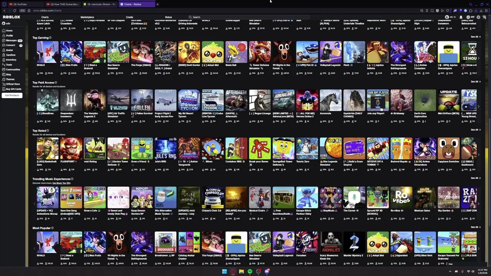Click the address bar URL
Image resolution: width=491 pixels, height=276 pixels.
click(x=47, y=11)
